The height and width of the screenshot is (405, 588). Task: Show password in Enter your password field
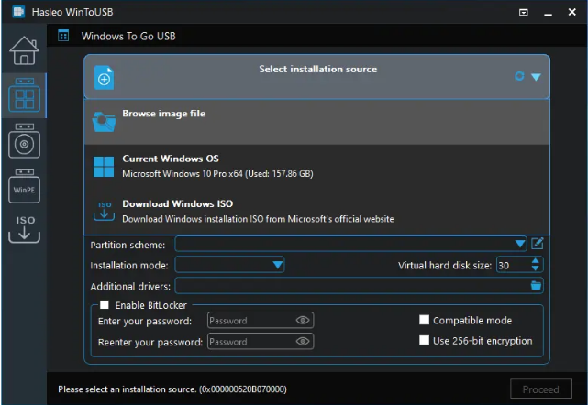coord(303,321)
